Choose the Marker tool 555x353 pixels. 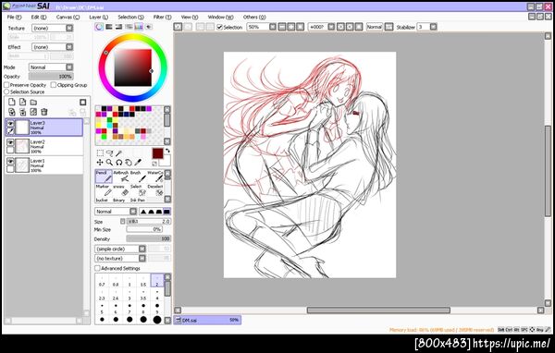pos(104,190)
